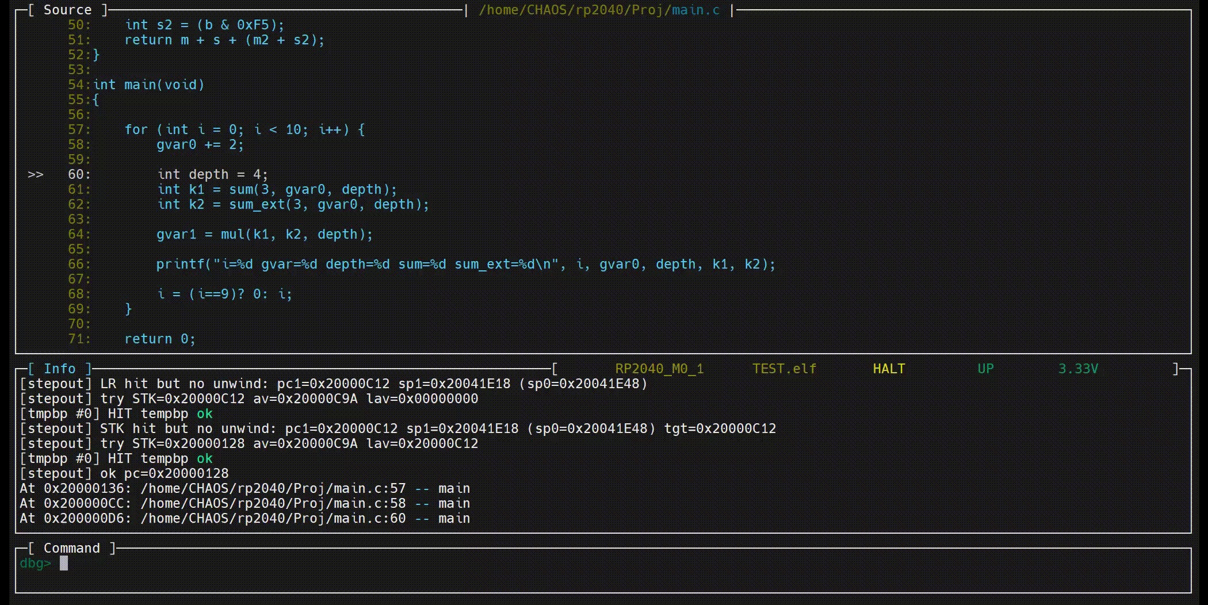
Task: Click line number 71 return statement
Action: (x=159, y=339)
